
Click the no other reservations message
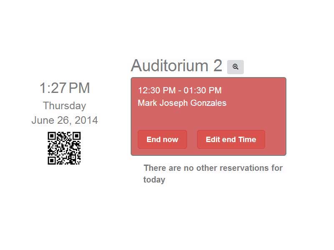[213, 174]
